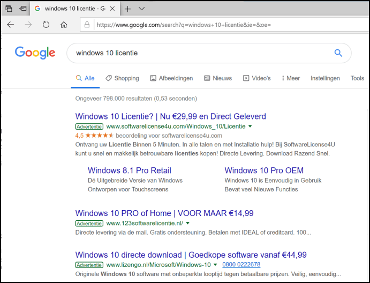Open Windows 10 Pro OEM sitelink
The image size is (370, 283).
click(264, 170)
